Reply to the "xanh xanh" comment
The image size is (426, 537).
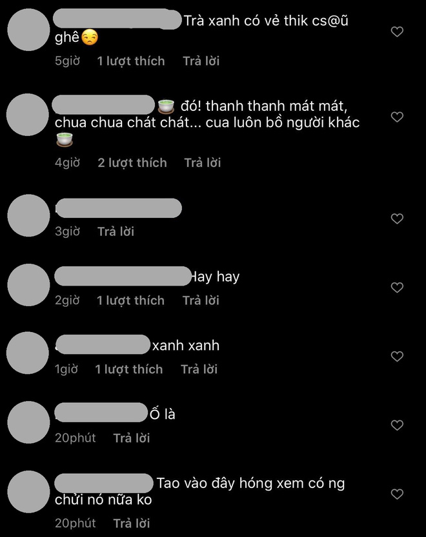pos(199,369)
